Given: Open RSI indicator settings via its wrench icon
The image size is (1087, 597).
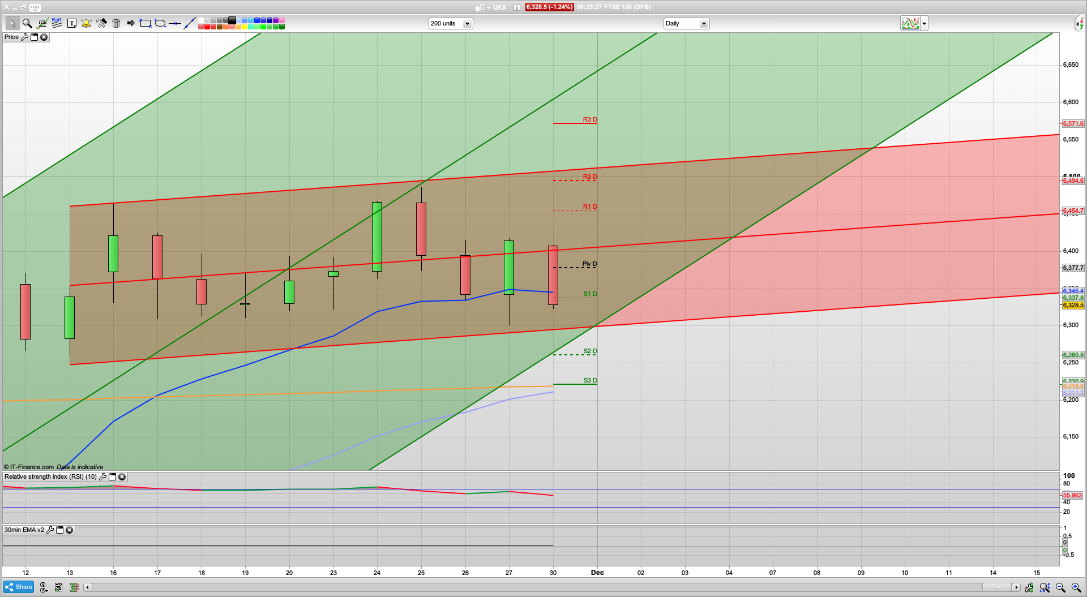Looking at the screenshot, I should (102, 476).
